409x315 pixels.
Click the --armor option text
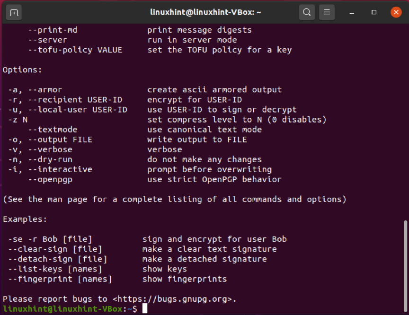[45, 89]
